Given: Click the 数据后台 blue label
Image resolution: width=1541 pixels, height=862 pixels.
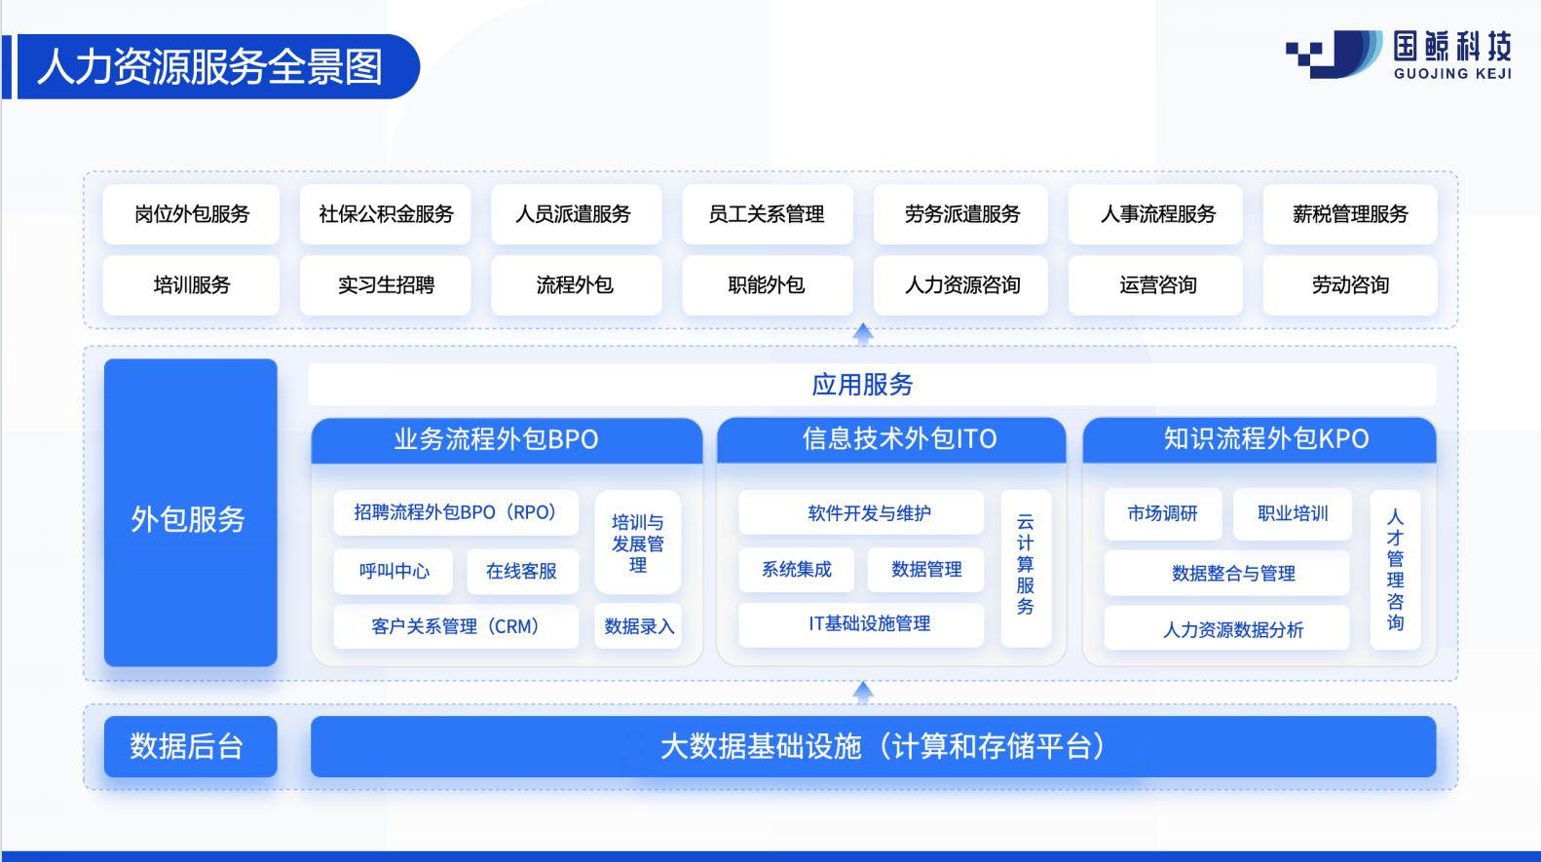Looking at the screenshot, I should point(191,747).
